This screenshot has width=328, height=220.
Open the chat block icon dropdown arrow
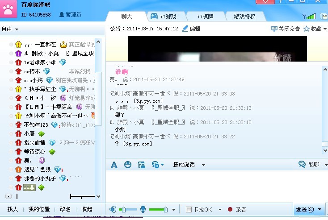[x=163, y=165]
